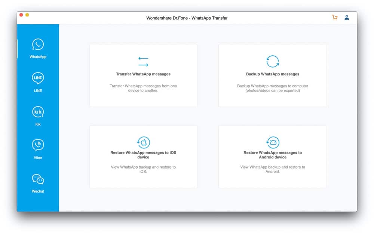Click the Android robot restore icon
The image size is (374, 234).
pyautogui.click(x=273, y=142)
